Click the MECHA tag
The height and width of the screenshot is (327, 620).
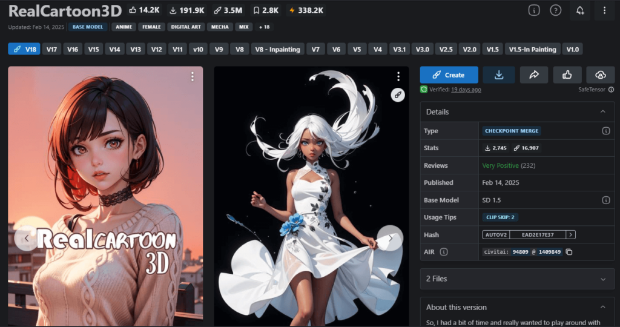coord(220,27)
